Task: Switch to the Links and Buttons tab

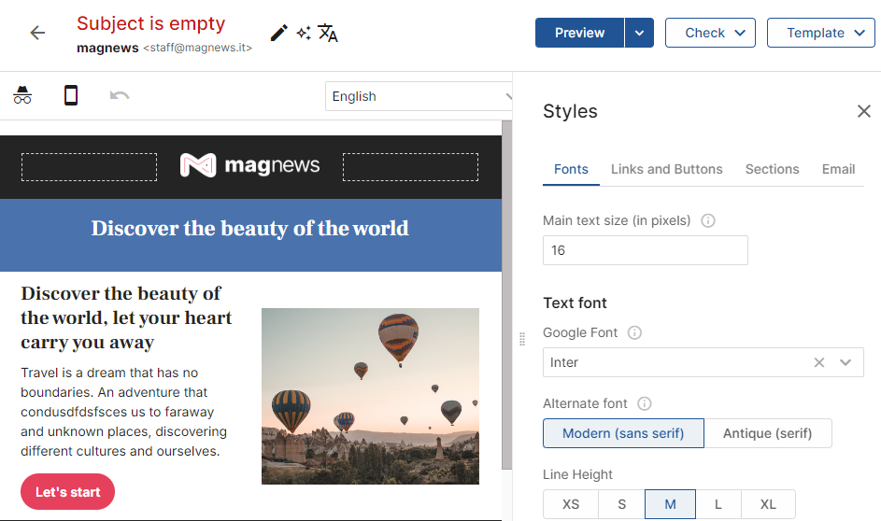Action: pyautogui.click(x=666, y=169)
